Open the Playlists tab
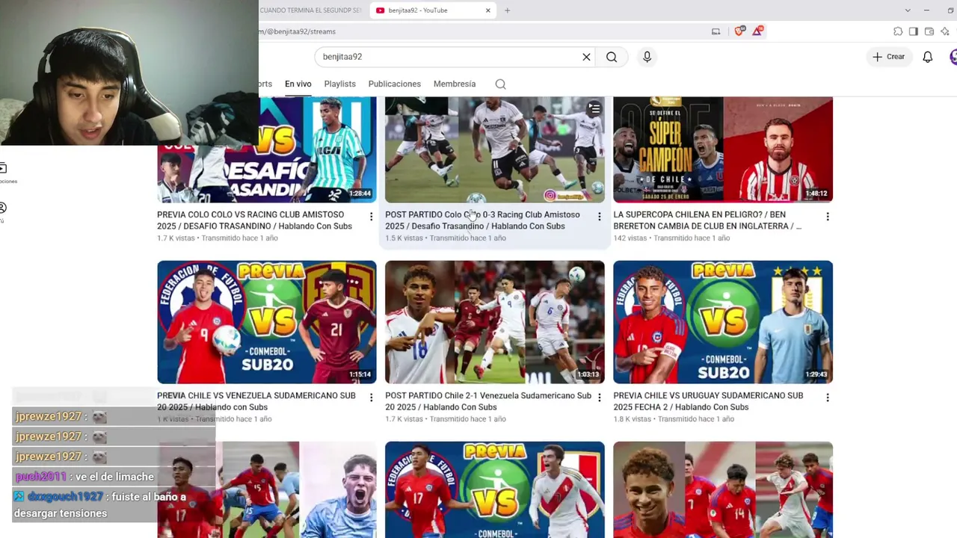Image resolution: width=957 pixels, height=538 pixels. 340,84
